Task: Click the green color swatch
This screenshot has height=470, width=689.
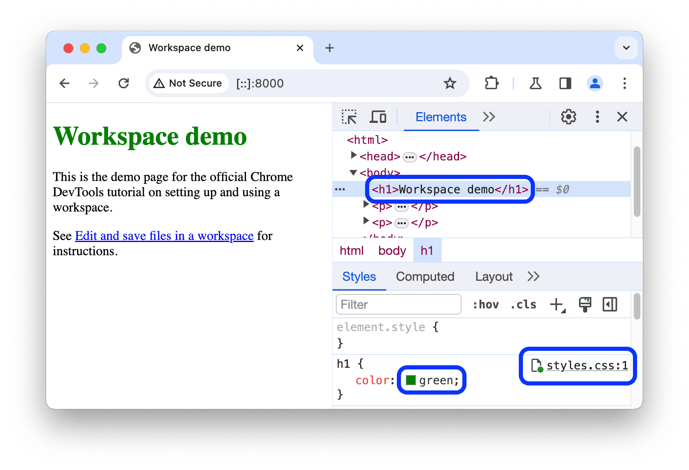Action: coord(410,380)
